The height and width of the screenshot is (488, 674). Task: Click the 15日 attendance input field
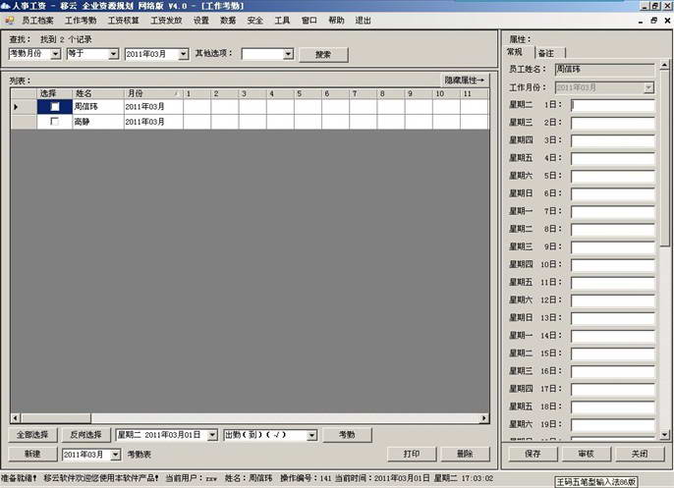click(x=612, y=353)
